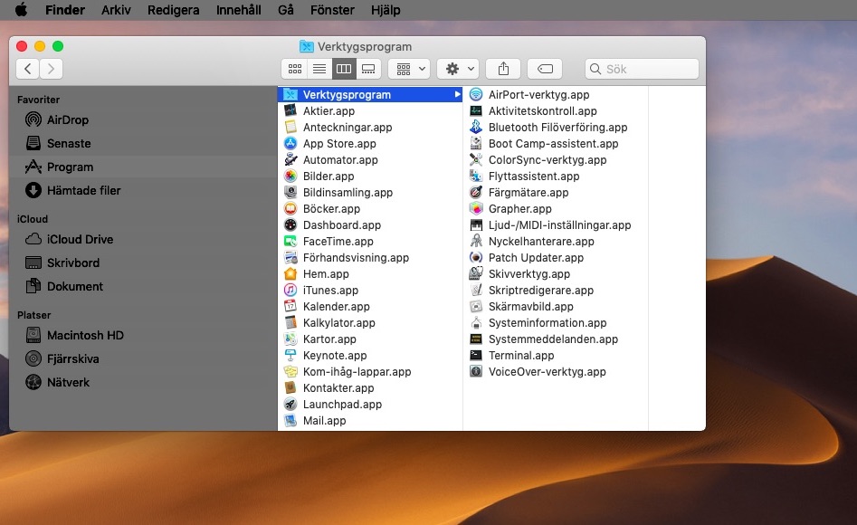Image resolution: width=857 pixels, height=525 pixels.
Task: Select Mail.app icon
Action: click(290, 421)
